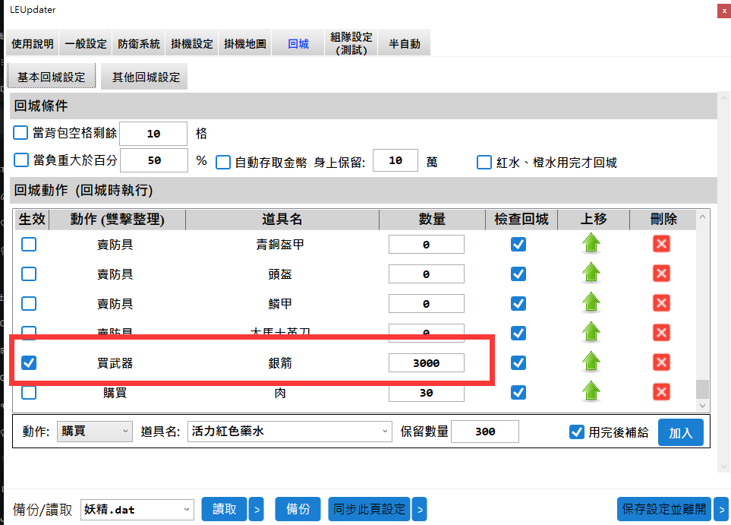Click the 保存設定並離開 button
This screenshot has height=525, width=731.
(x=664, y=509)
